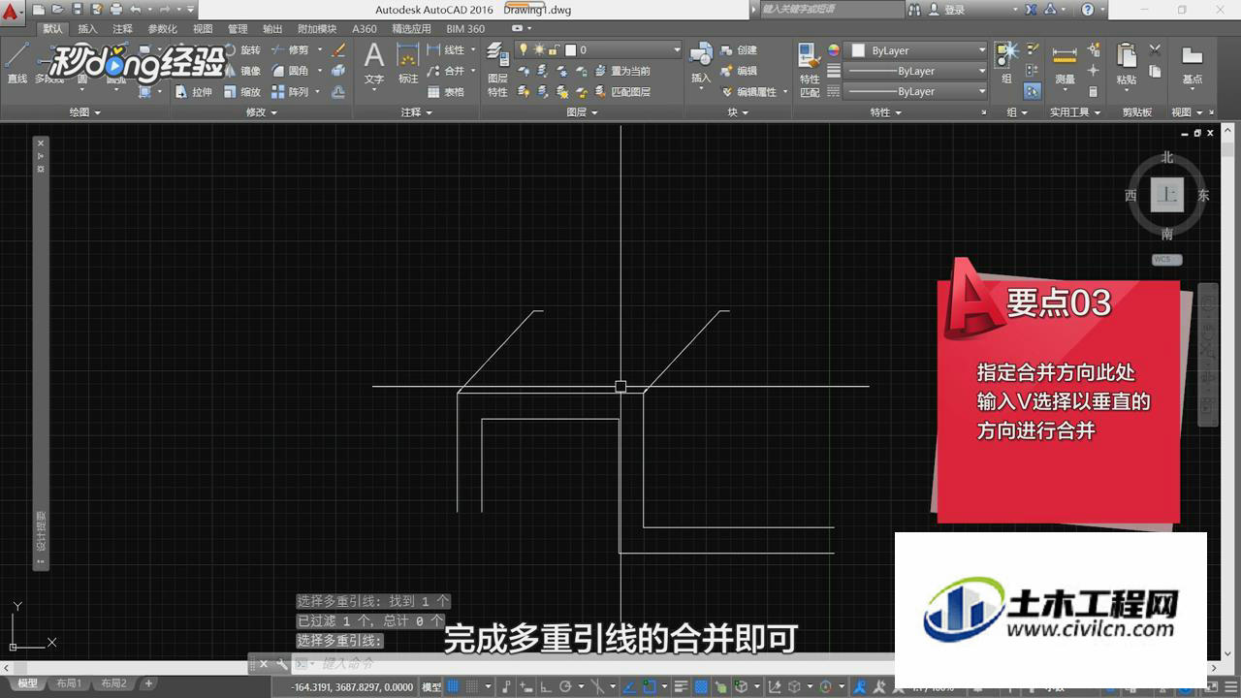This screenshot has width=1241, height=698.
Task: Click the 特性匹配 (Match Properties) icon
Action: pyautogui.click(x=810, y=70)
